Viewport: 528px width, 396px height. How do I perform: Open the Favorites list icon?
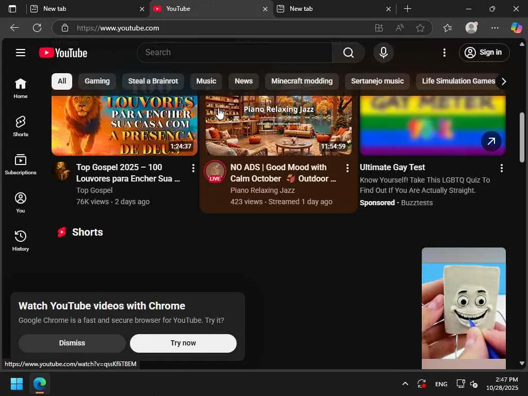coord(448,28)
